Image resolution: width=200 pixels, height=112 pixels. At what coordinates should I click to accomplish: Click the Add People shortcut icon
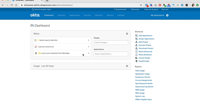click(x=136, y=42)
